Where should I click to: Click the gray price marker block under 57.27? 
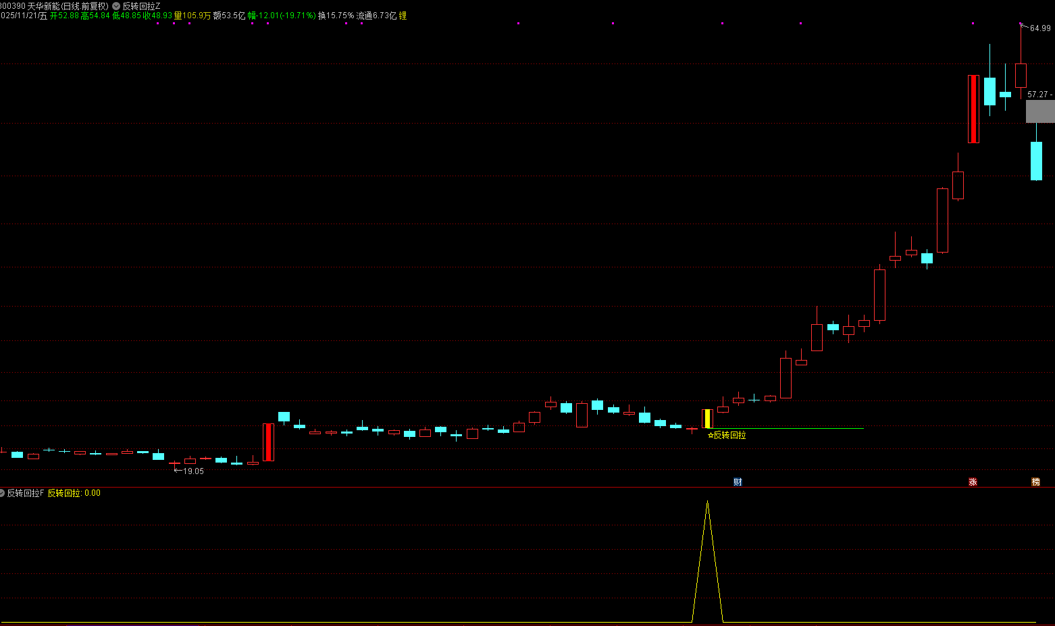[x=1040, y=111]
